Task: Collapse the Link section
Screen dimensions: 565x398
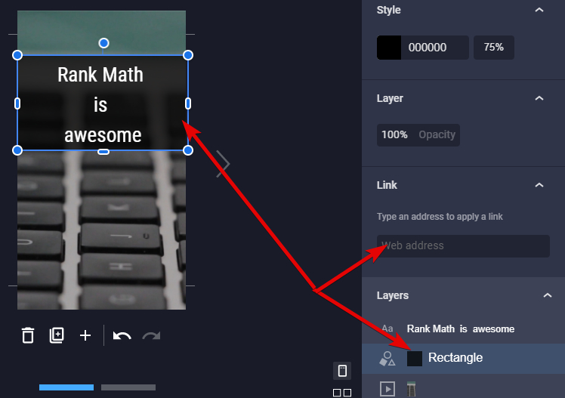Action: coord(539,185)
